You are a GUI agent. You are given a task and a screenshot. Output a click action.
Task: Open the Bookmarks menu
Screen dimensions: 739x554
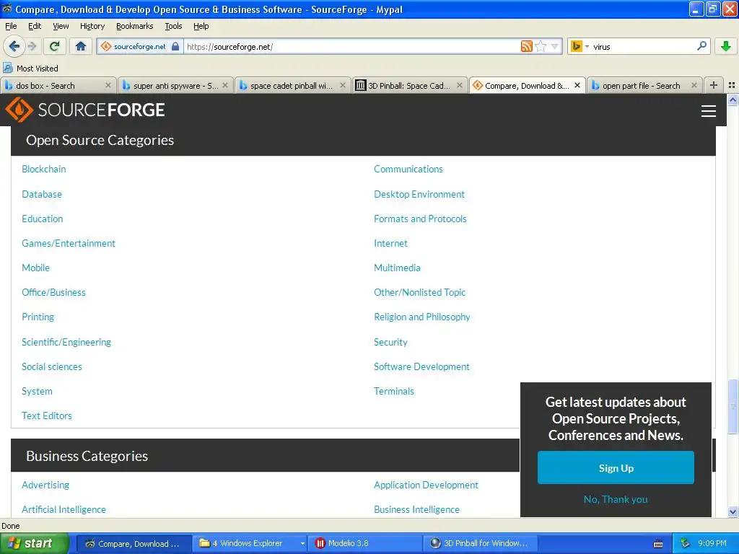tap(134, 26)
